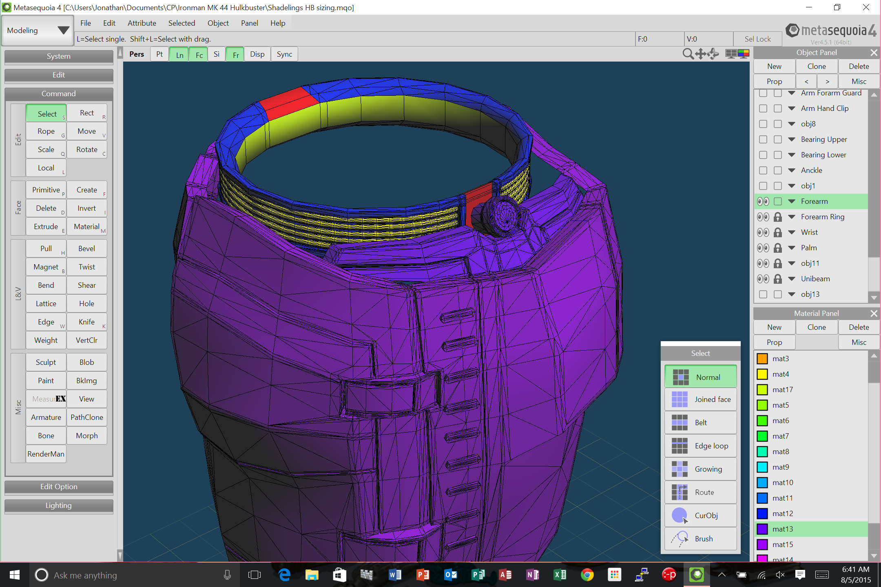Screen dimensions: 881x587
Task: Click the Material Panel scrollbar up arrow
Action: tap(874, 356)
